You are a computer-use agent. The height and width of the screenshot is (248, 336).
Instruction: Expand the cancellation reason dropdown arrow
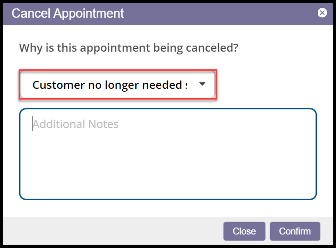pos(202,84)
